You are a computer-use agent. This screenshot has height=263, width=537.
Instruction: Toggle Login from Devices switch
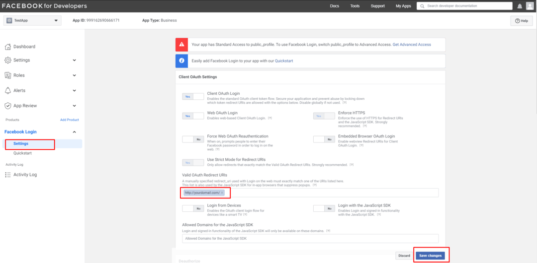point(193,208)
